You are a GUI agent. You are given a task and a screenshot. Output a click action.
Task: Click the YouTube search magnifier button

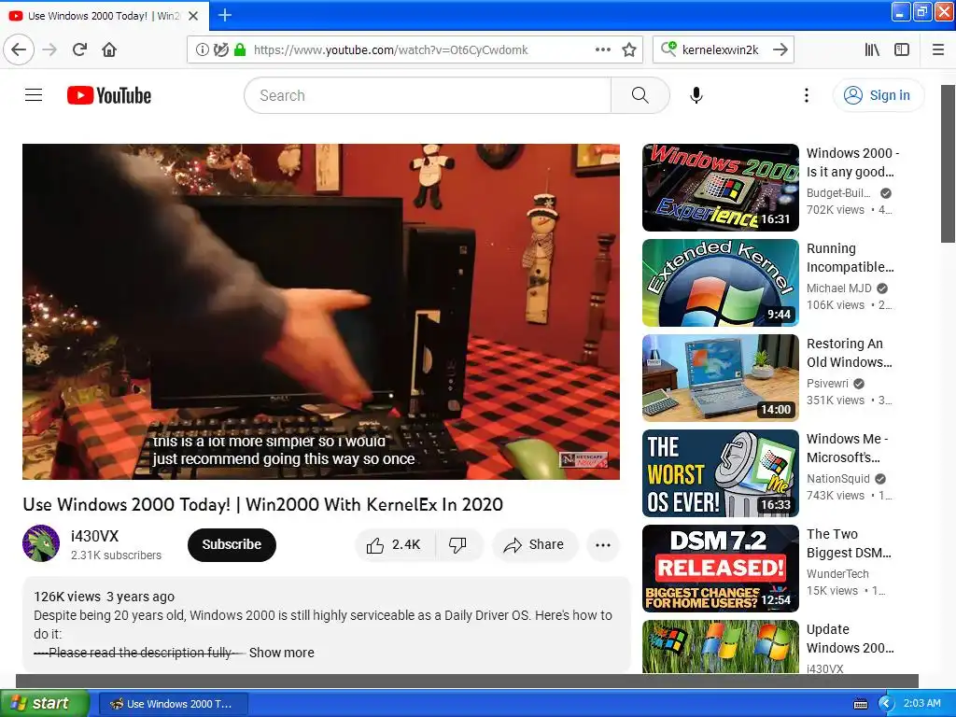(640, 95)
